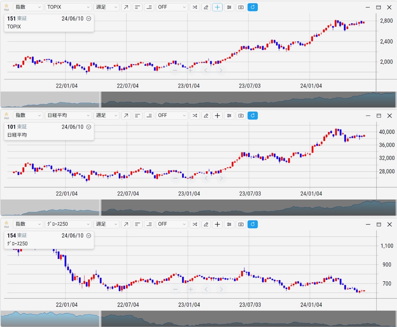Image resolution: width=397 pixels, height=327 pixels.
Task: Click the scroll-left arrow overlay on the Nikkei chart
Action: coord(206,178)
